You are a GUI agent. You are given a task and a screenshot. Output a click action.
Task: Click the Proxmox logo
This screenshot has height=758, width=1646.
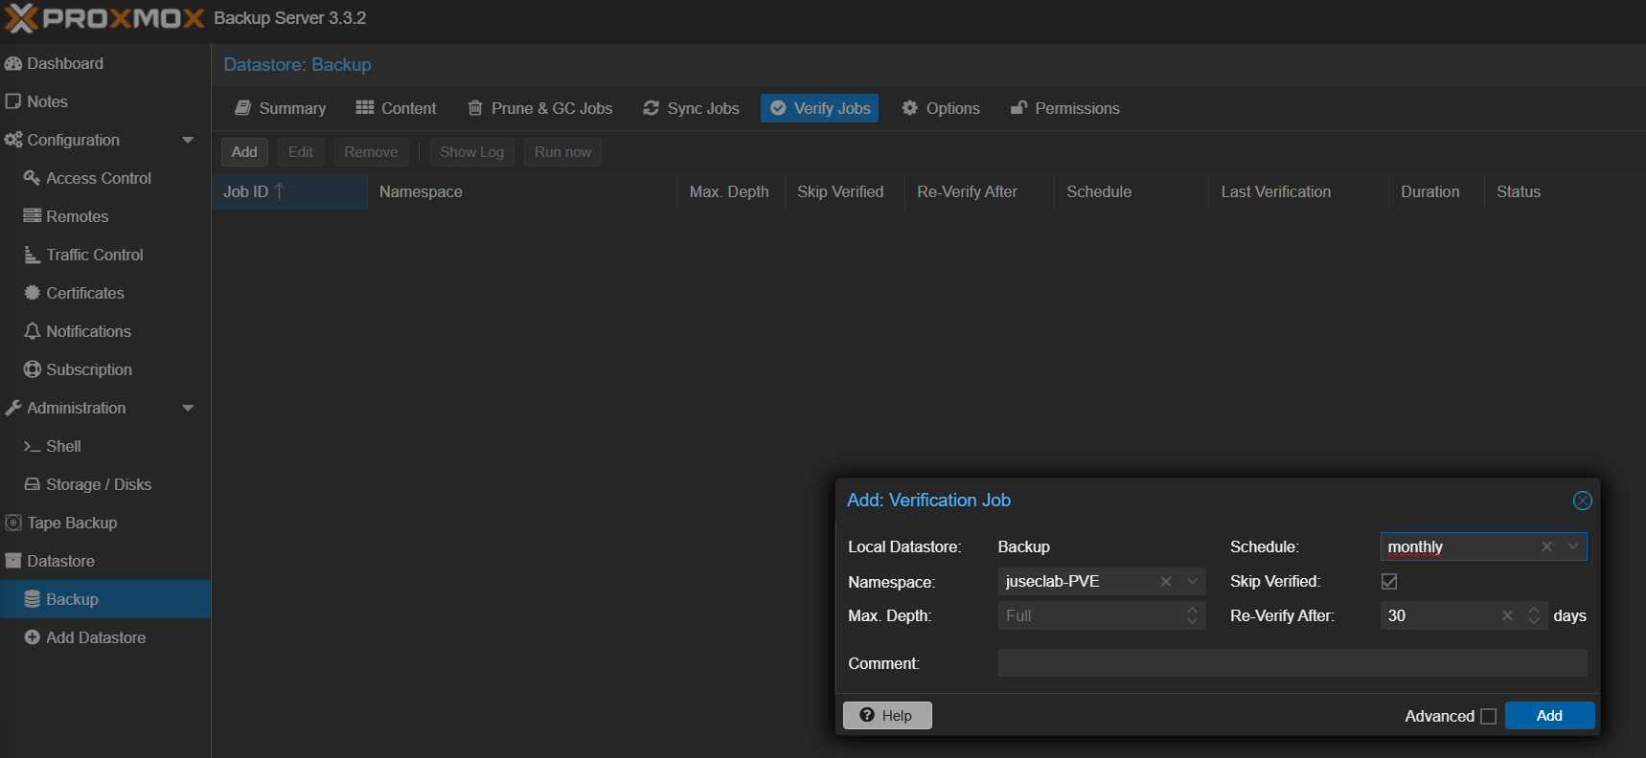104,18
